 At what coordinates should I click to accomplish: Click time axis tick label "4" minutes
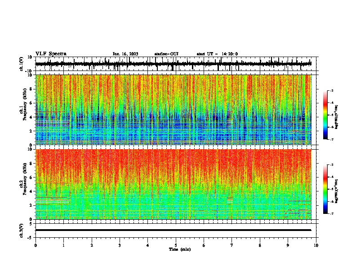pyautogui.click(x=148, y=245)
